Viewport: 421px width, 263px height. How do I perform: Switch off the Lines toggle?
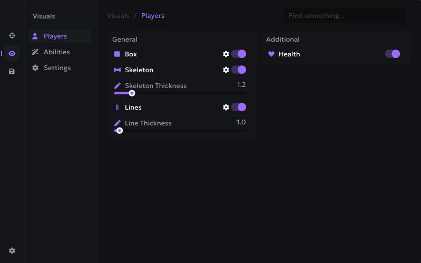coord(239,107)
